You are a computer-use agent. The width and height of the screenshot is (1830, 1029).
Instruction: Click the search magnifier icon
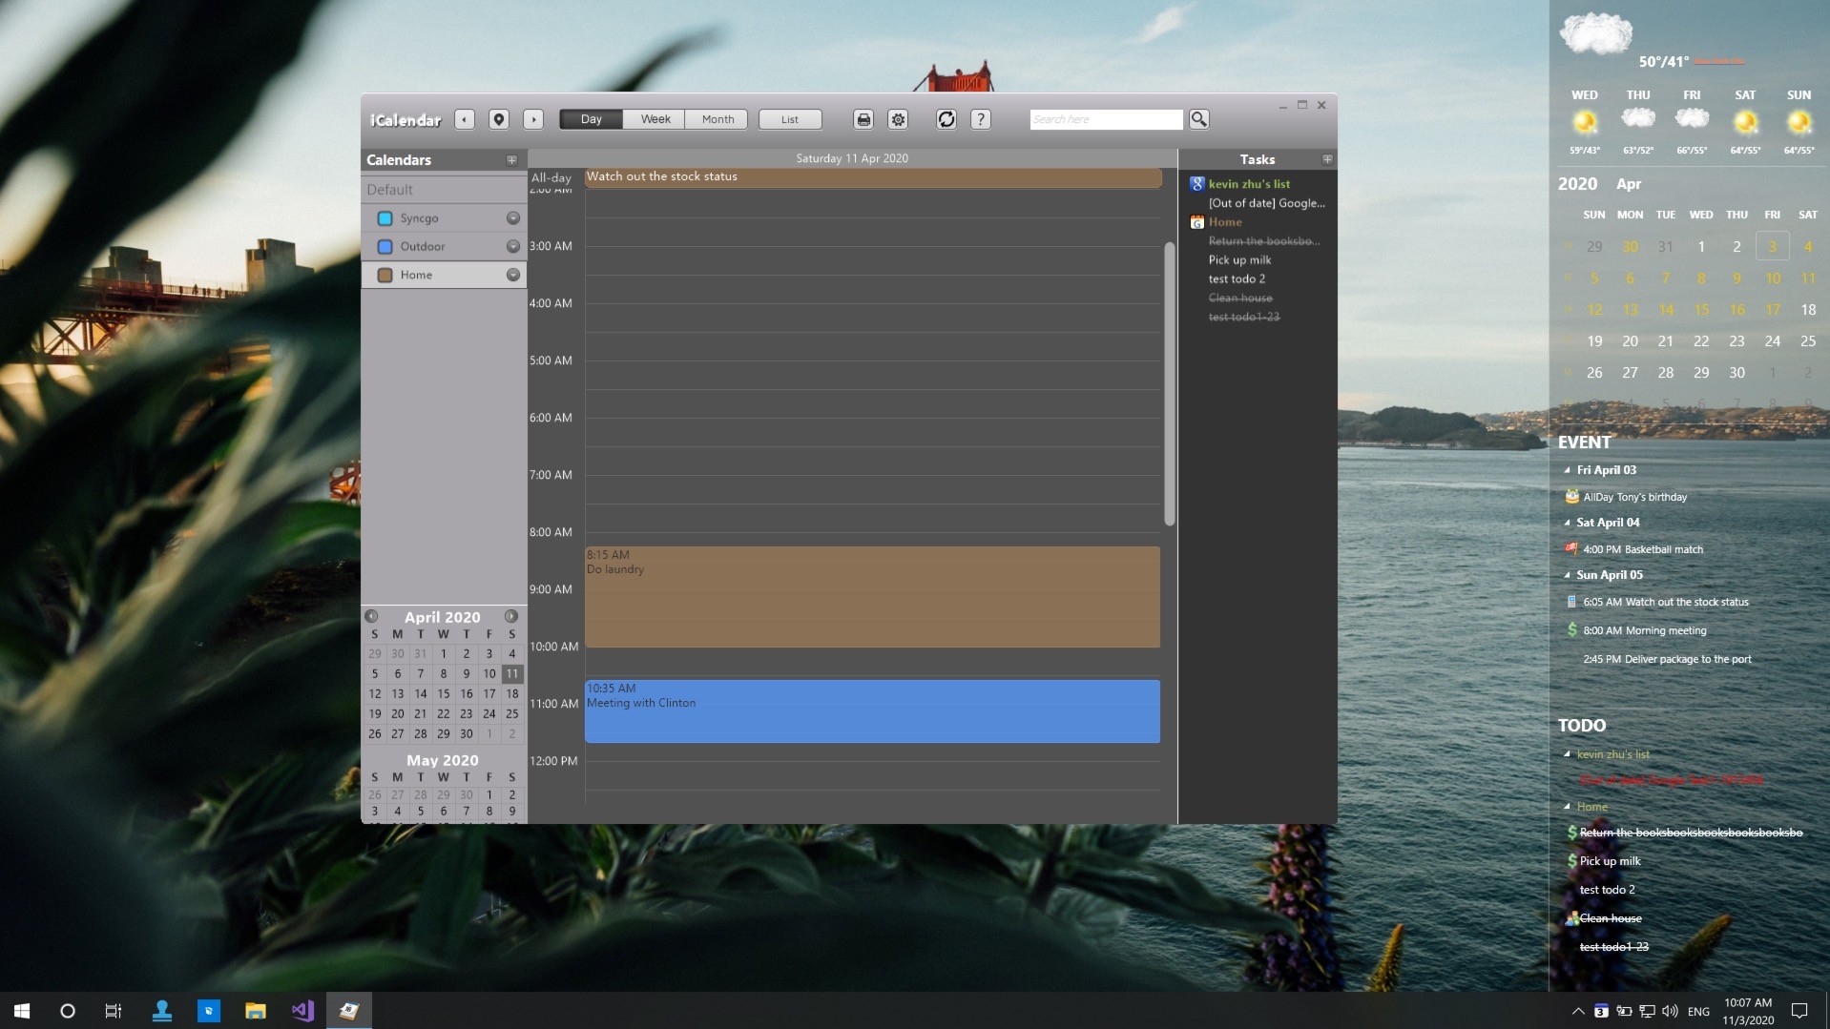click(1199, 119)
